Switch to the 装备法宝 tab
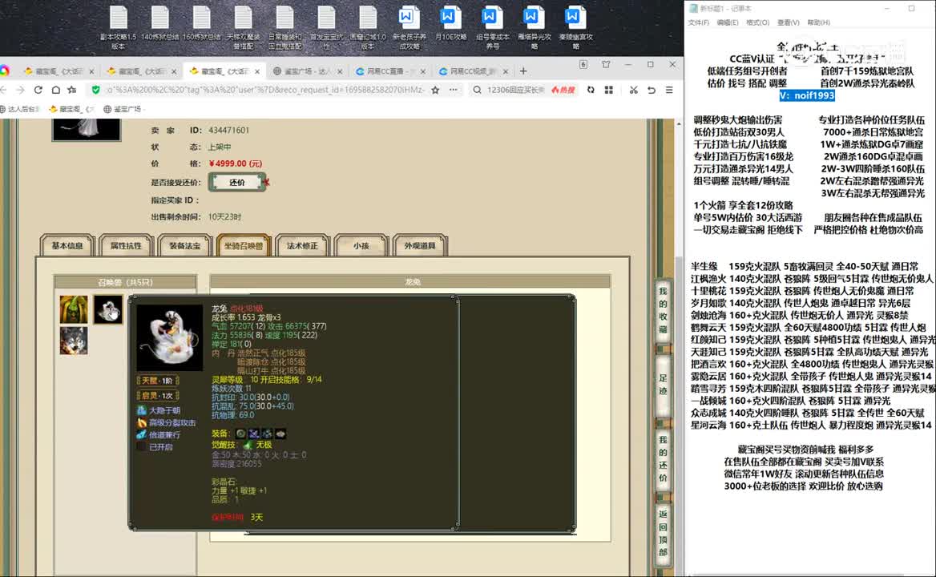Image resolution: width=936 pixels, height=577 pixels. [184, 245]
